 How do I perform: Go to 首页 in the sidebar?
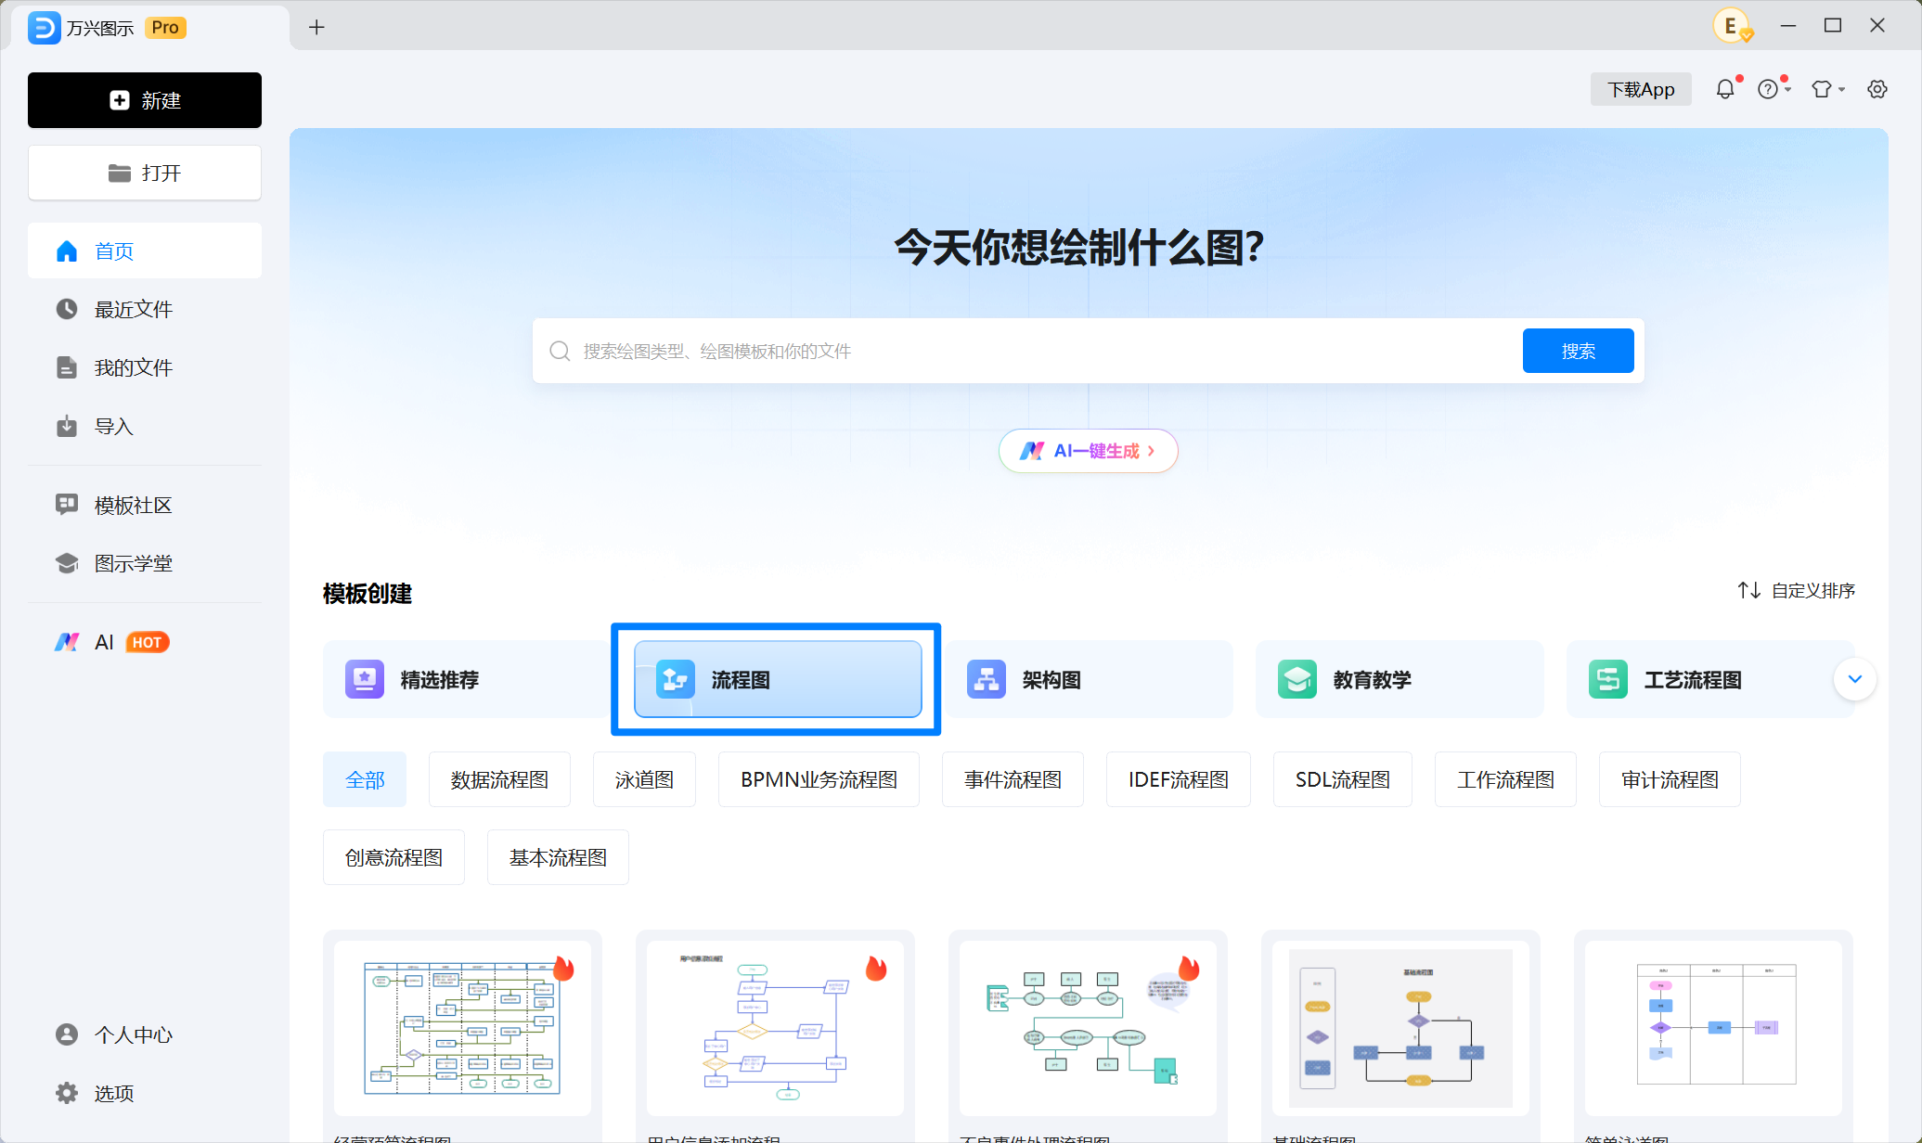pyautogui.click(x=145, y=250)
